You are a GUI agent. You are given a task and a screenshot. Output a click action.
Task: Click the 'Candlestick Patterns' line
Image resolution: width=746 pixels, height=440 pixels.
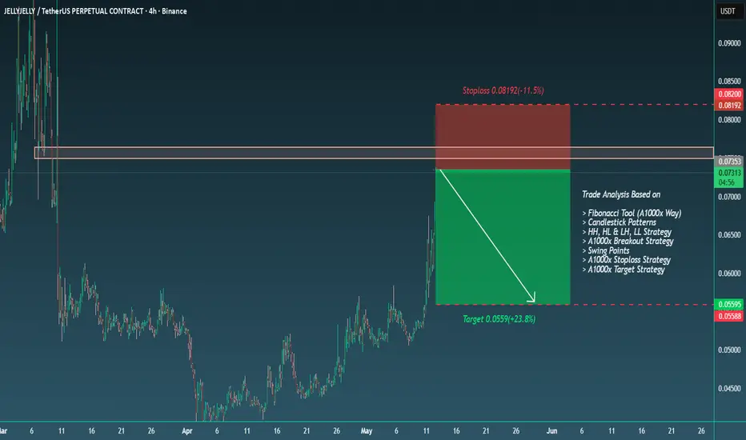[x=620, y=222]
